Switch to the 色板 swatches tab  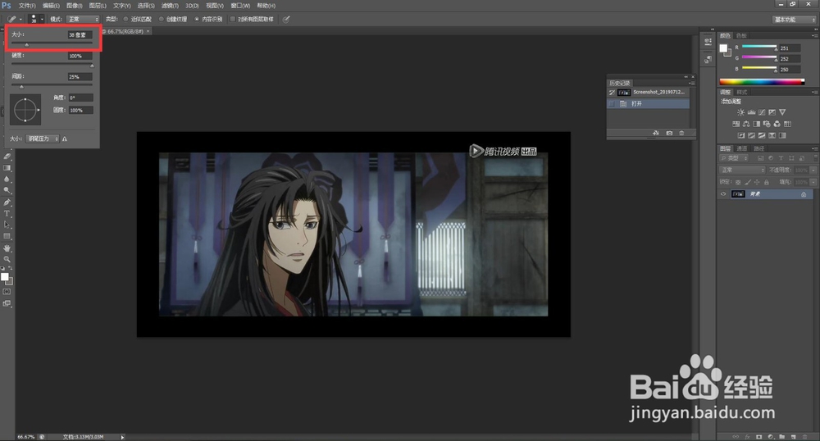tap(741, 36)
